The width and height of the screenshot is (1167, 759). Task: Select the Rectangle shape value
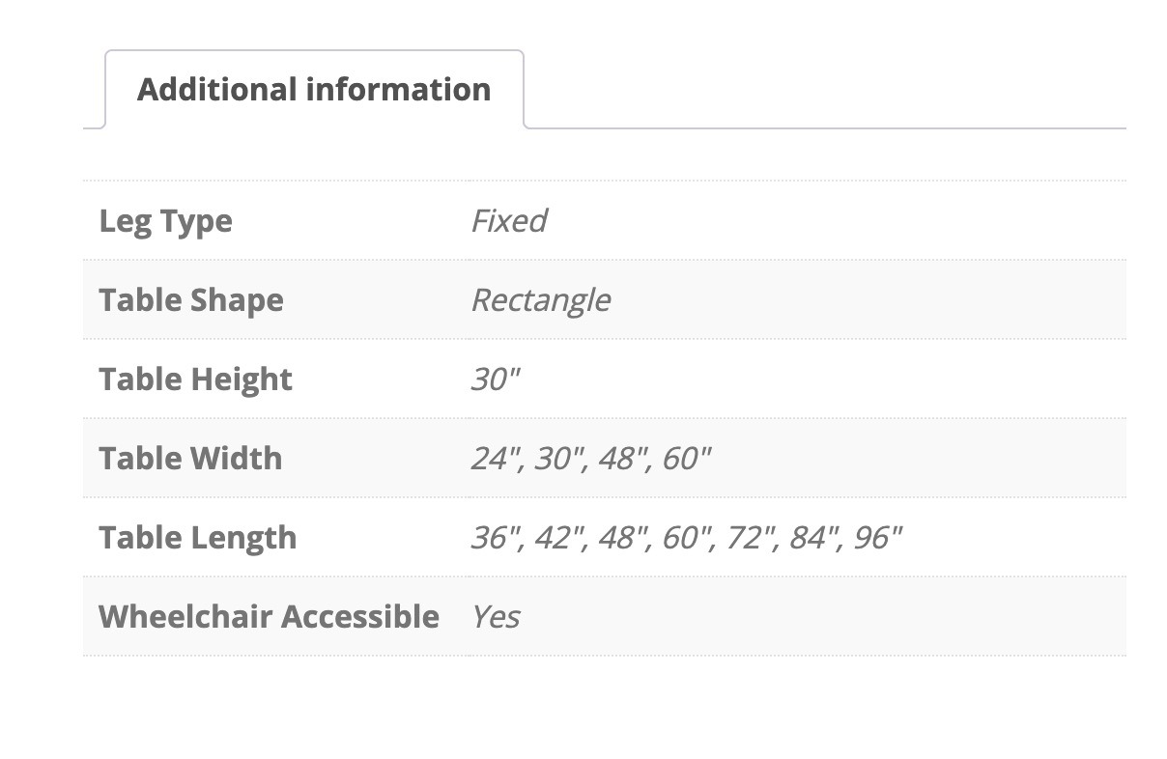pyautogui.click(x=540, y=300)
